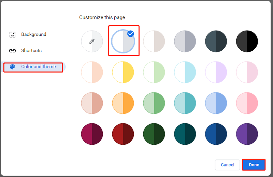Pick the dark red theme swatch
The image size is (273, 177).
pyautogui.click(x=123, y=134)
